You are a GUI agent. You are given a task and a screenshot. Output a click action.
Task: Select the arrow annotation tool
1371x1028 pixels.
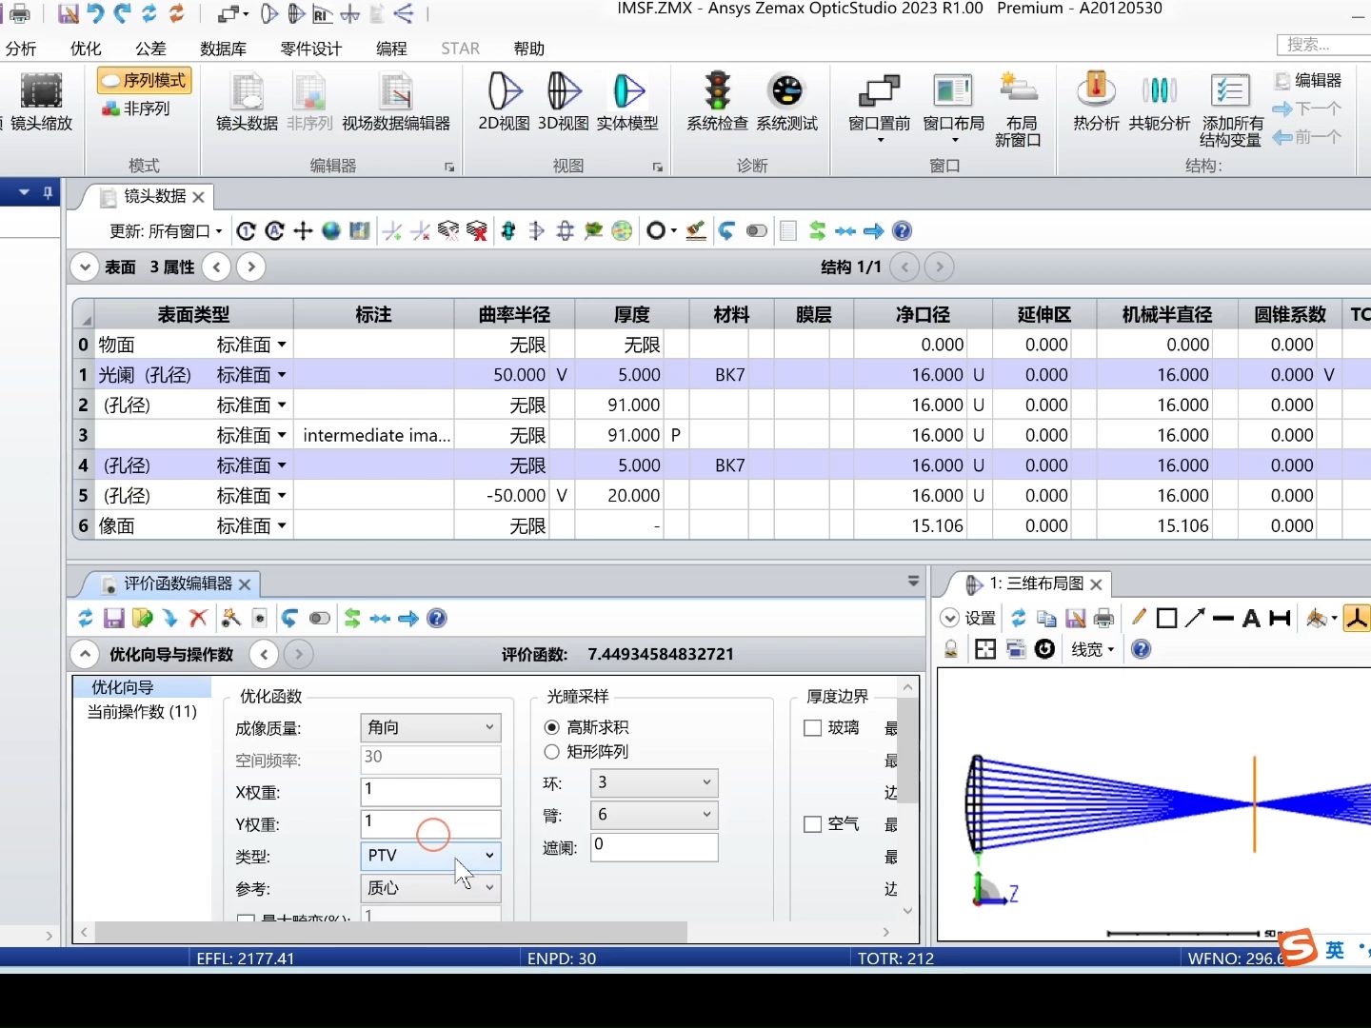click(x=1195, y=619)
